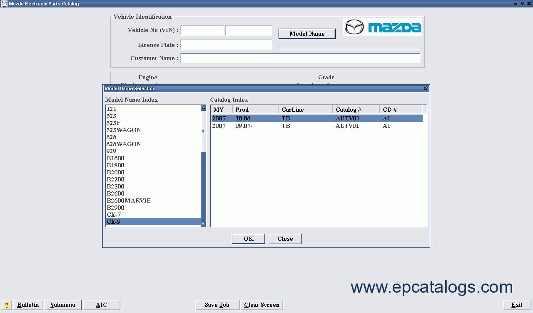Select model B2600
This screenshot has height=313, width=533.
click(x=153, y=193)
